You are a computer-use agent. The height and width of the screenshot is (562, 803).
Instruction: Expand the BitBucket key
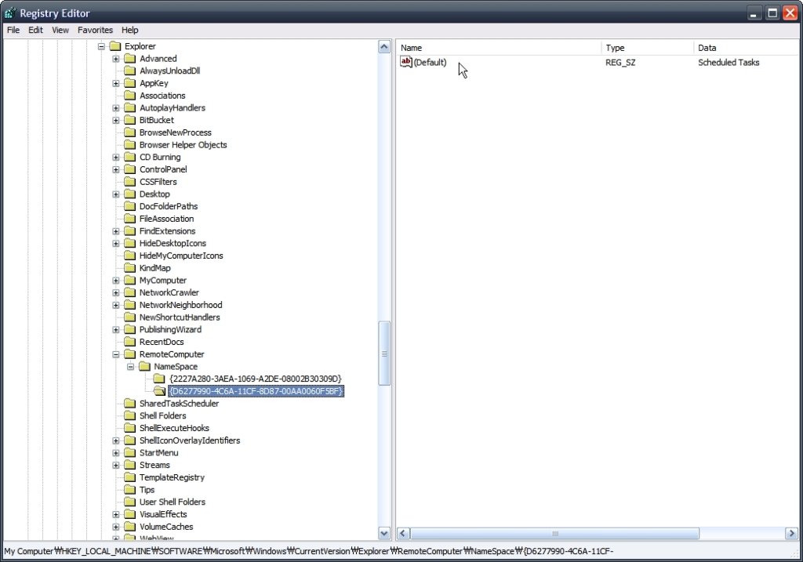point(116,120)
